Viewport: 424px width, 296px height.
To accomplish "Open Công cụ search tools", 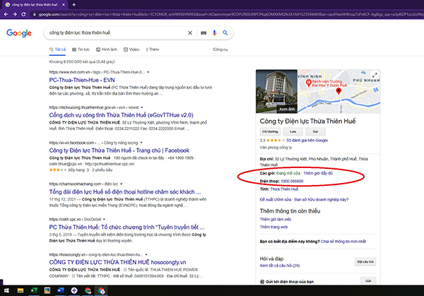I will (220, 49).
